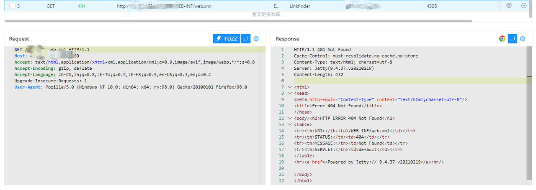The height and width of the screenshot is (190, 536).
Task: Click the horizontal scrollbar under history table
Action: (238, 21)
